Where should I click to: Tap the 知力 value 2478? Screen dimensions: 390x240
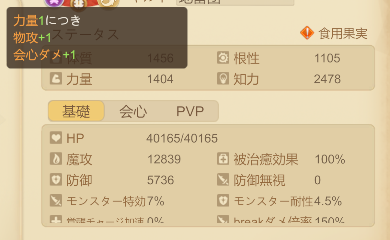click(327, 79)
